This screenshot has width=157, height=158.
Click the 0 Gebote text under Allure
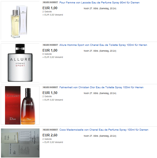(47, 54)
